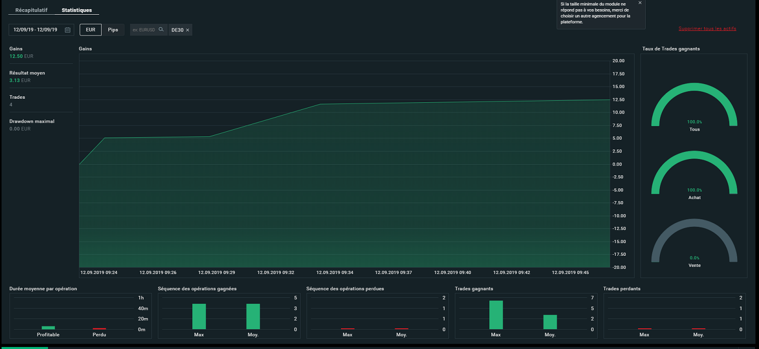Viewport: 759px width, 349px height.
Task: Remove the DE30 asset filter tag
Action: [188, 30]
